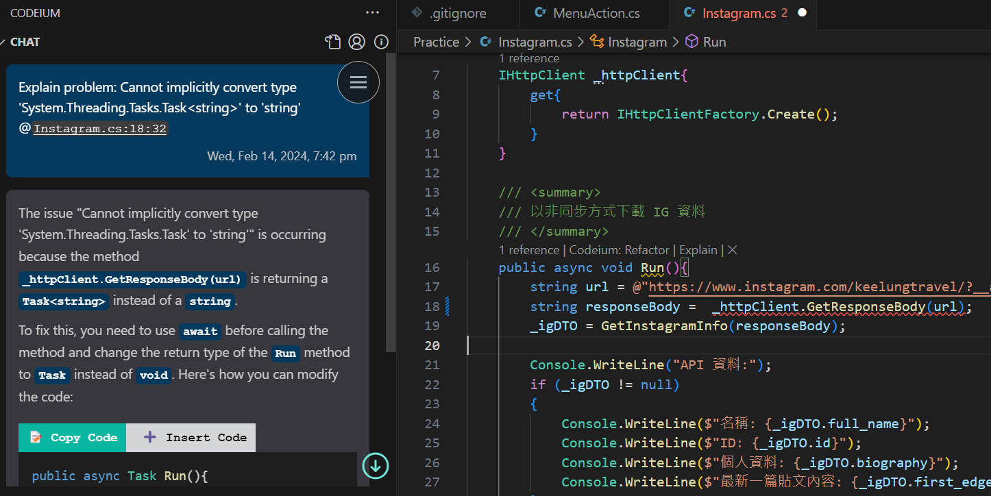
Task: Collapse the CHAT section chevron
Action: (4, 42)
